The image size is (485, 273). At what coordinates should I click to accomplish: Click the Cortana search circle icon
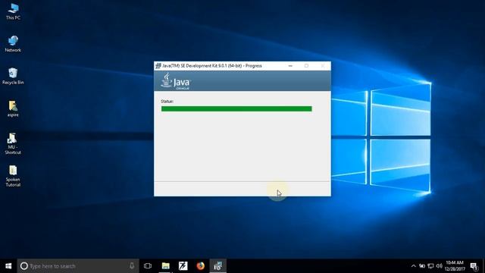point(23,266)
